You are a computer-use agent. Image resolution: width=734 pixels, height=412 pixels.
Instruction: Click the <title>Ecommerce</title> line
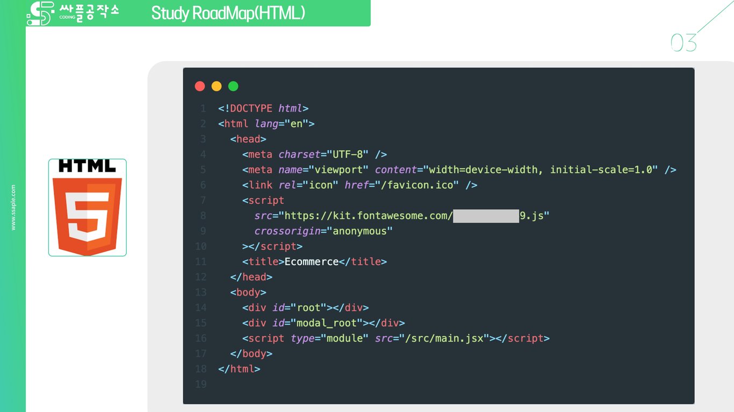coord(314,262)
